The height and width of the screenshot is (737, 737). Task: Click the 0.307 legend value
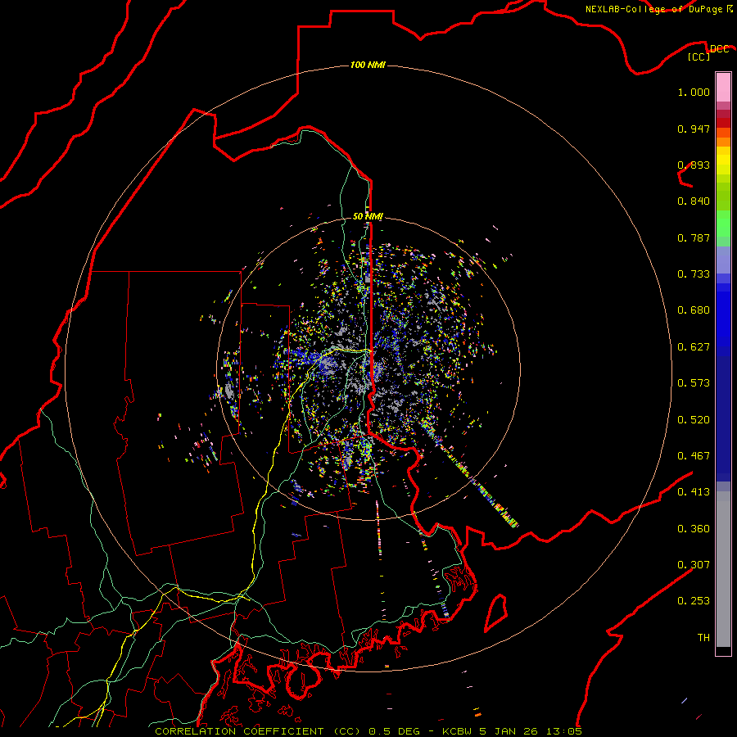[694, 565]
